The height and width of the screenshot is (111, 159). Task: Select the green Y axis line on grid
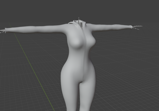click(x=32, y=67)
